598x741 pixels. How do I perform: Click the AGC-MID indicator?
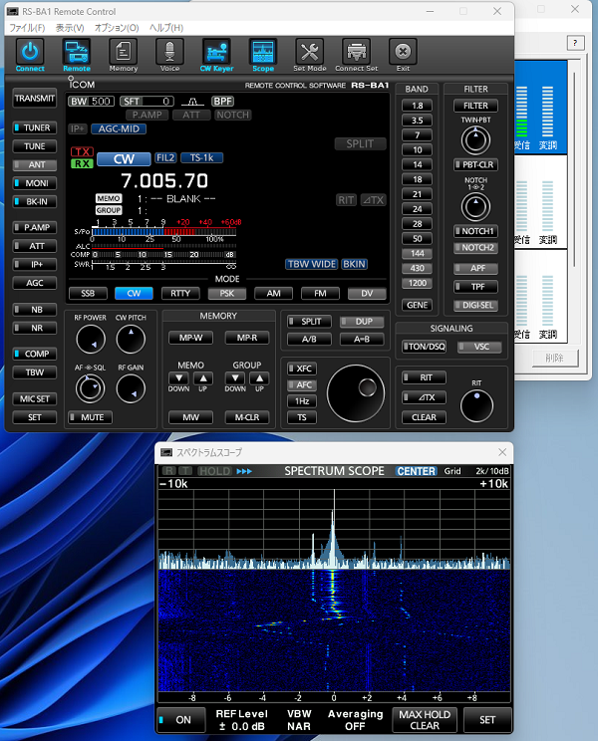(119, 129)
